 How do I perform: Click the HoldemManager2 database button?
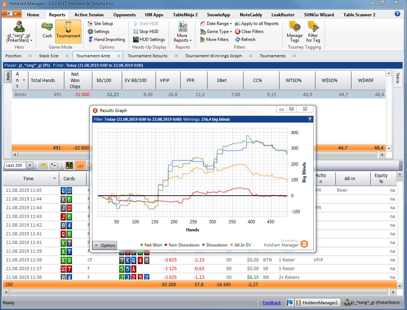click(x=317, y=302)
